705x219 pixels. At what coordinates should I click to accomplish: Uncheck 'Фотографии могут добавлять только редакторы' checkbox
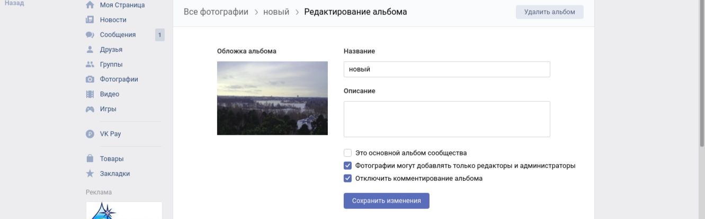pyautogui.click(x=348, y=165)
